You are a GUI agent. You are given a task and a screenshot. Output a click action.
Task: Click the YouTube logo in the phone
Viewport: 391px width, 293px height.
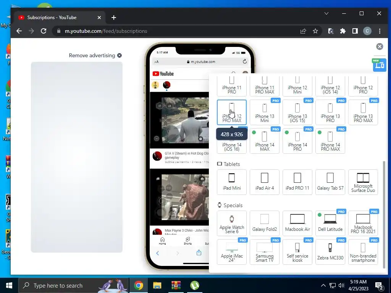[163, 74]
